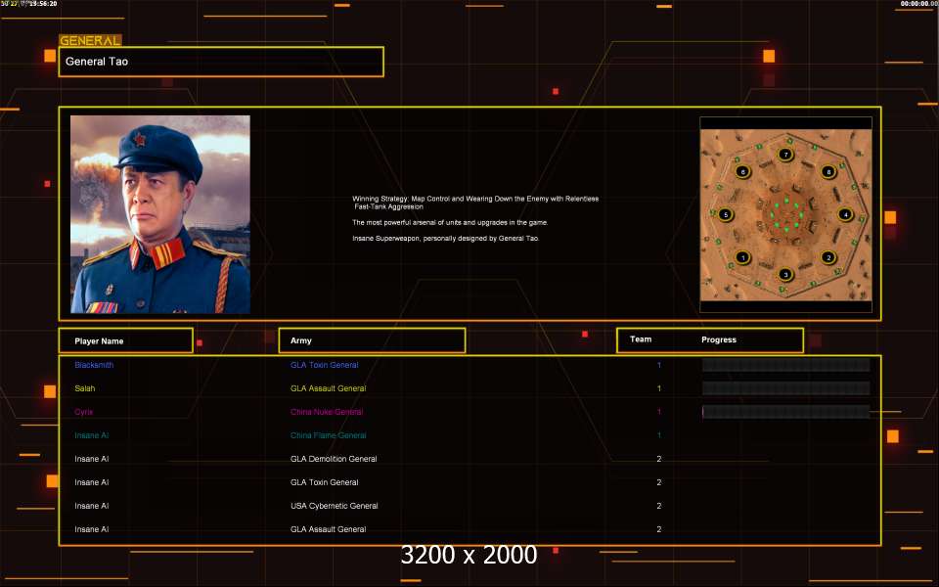Click the Team column header
This screenshot has width=939, height=587.
pos(641,339)
